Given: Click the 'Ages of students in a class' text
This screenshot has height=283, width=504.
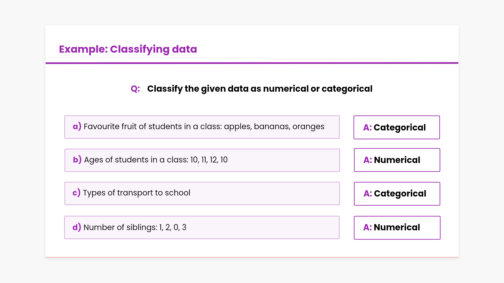Looking at the screenshot, I should coord(136,160).
